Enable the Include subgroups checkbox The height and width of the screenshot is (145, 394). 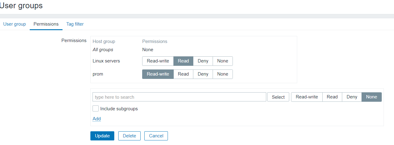point(96,109)
